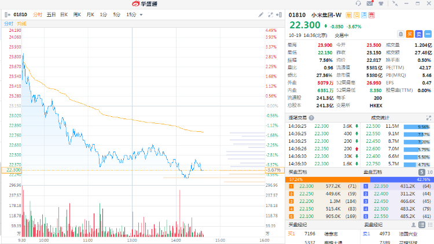The height and width of the screenshot is (244, 434).
Task: Open the 华盛通 logo
Action: click(x=145, y=3)
